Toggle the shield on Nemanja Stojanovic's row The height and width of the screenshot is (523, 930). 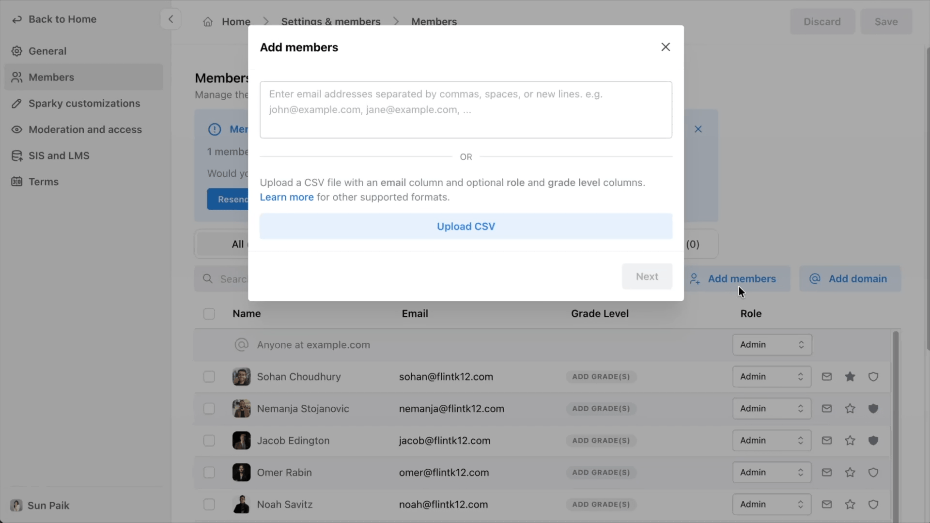coord(873,408)
